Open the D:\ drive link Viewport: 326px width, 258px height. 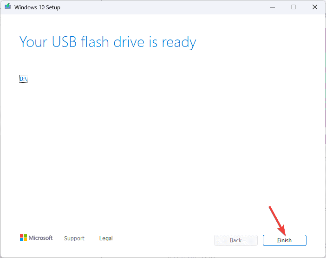point(23,79)
